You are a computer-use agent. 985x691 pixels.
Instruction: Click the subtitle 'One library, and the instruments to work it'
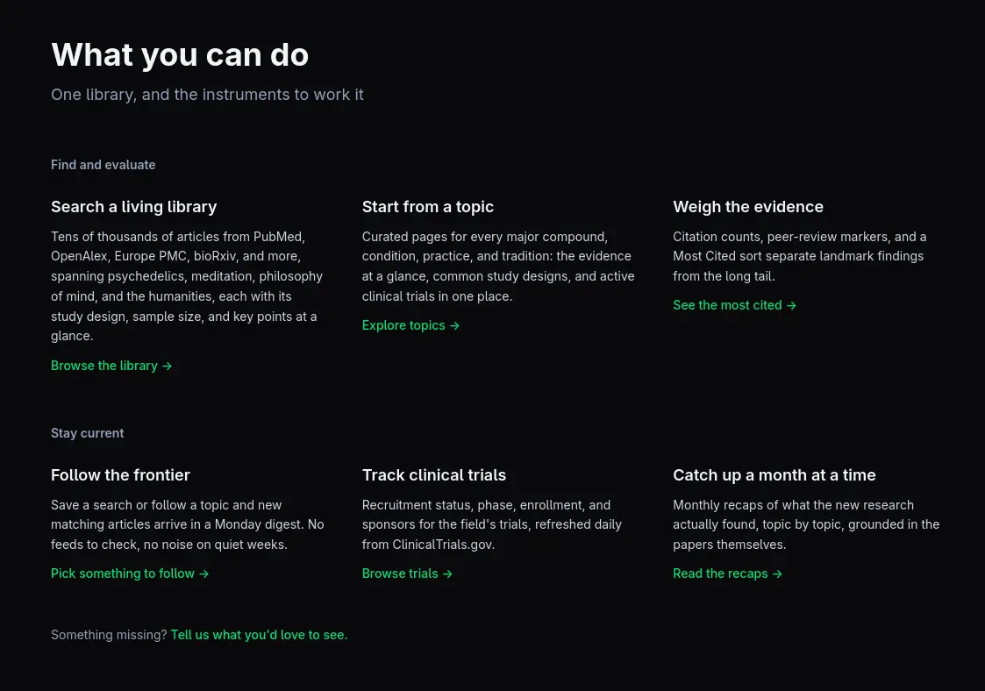click(207, 95)
